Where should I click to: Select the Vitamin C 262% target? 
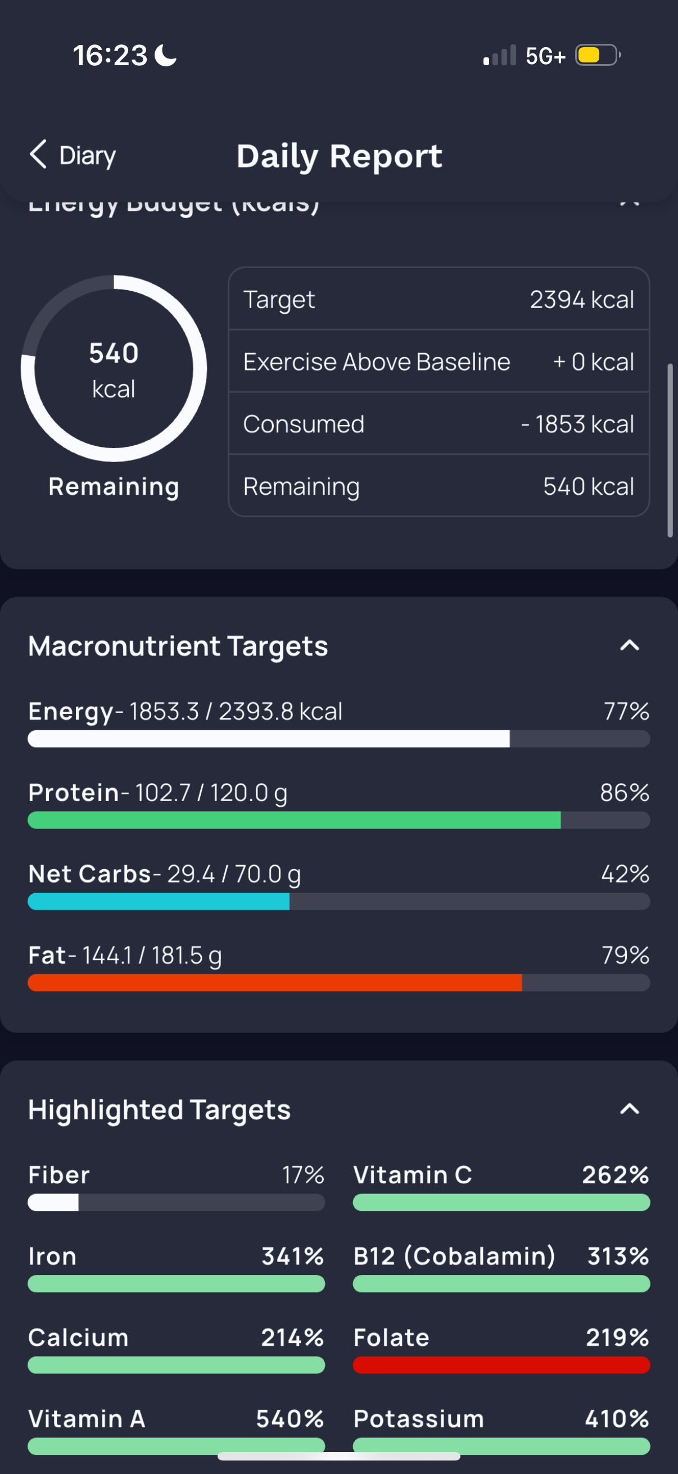pyautogui.click(x=501, y=1187)
